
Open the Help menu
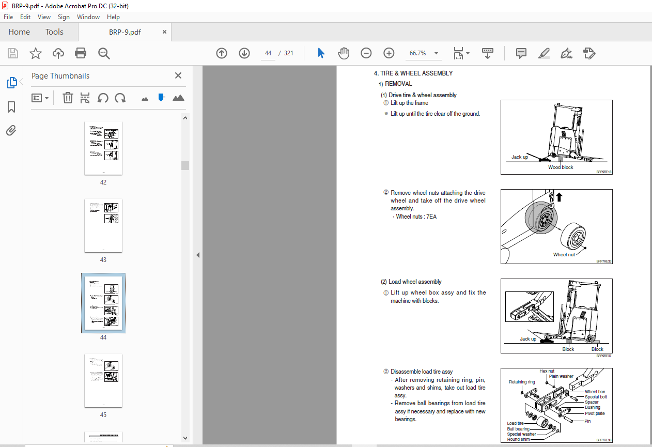(113, 17)
